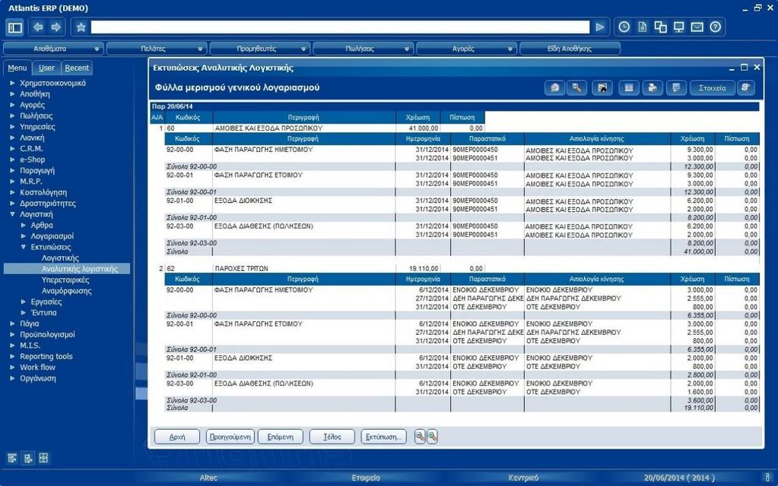Click the status bar icon at far right

768,478
